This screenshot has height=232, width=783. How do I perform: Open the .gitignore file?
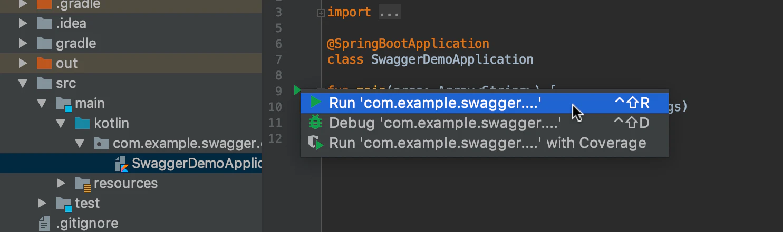131,223
